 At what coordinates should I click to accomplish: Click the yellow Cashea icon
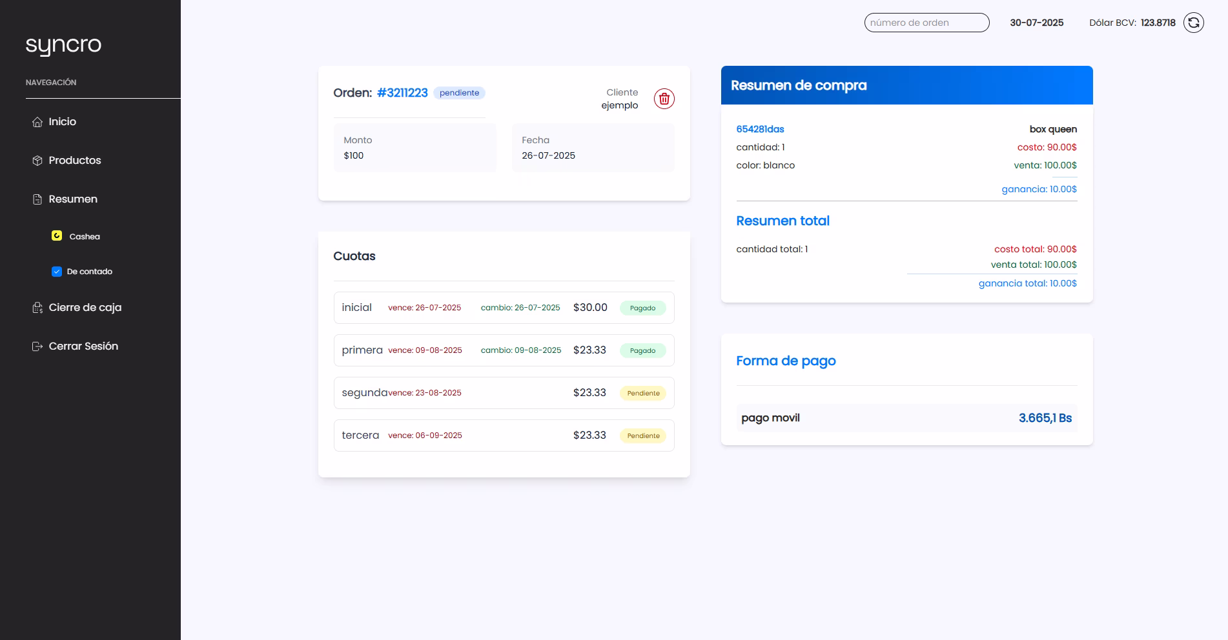pyautogui.click(x=57, y=235)
